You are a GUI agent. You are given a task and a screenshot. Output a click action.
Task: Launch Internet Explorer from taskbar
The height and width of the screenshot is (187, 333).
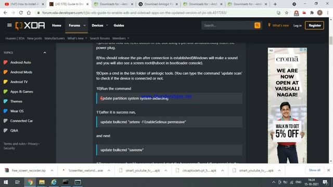(x=54, y=182)
